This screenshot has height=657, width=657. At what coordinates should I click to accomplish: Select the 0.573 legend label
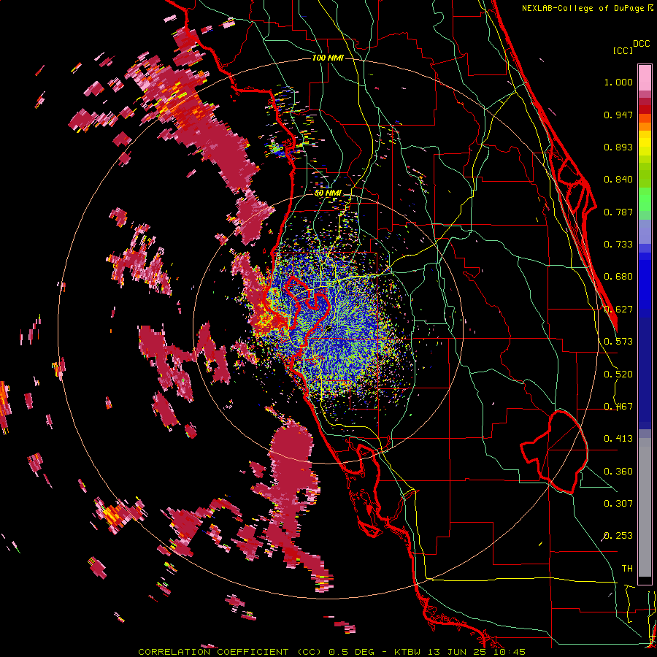click(x=618, y=342)
